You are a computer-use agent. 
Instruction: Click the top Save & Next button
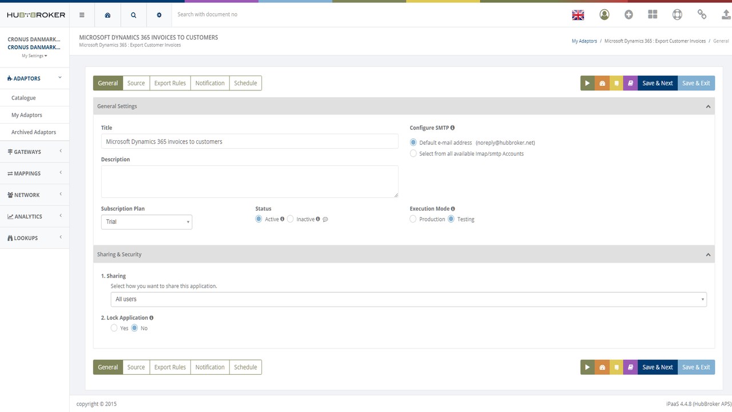click(x=658, y=83)
